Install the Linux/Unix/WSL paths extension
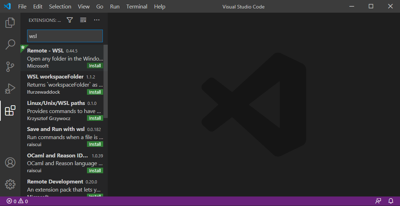 tap(95, 118)
